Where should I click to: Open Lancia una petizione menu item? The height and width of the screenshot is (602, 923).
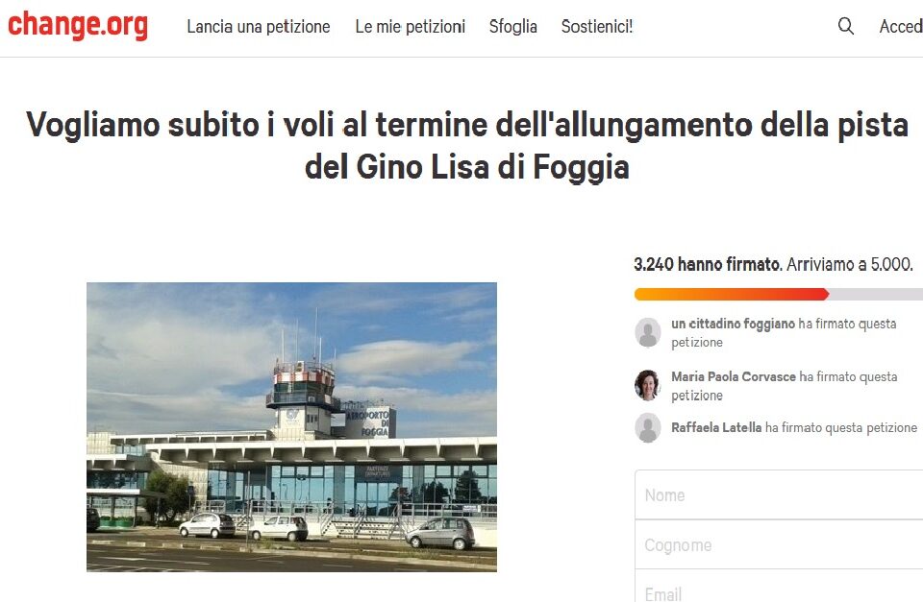(259, 27)
